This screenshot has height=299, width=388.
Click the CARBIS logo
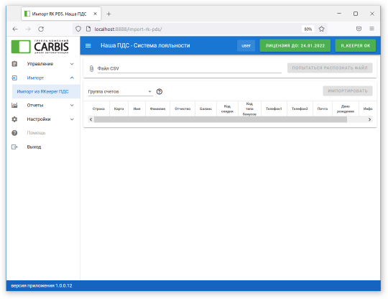tap(40, 46)
